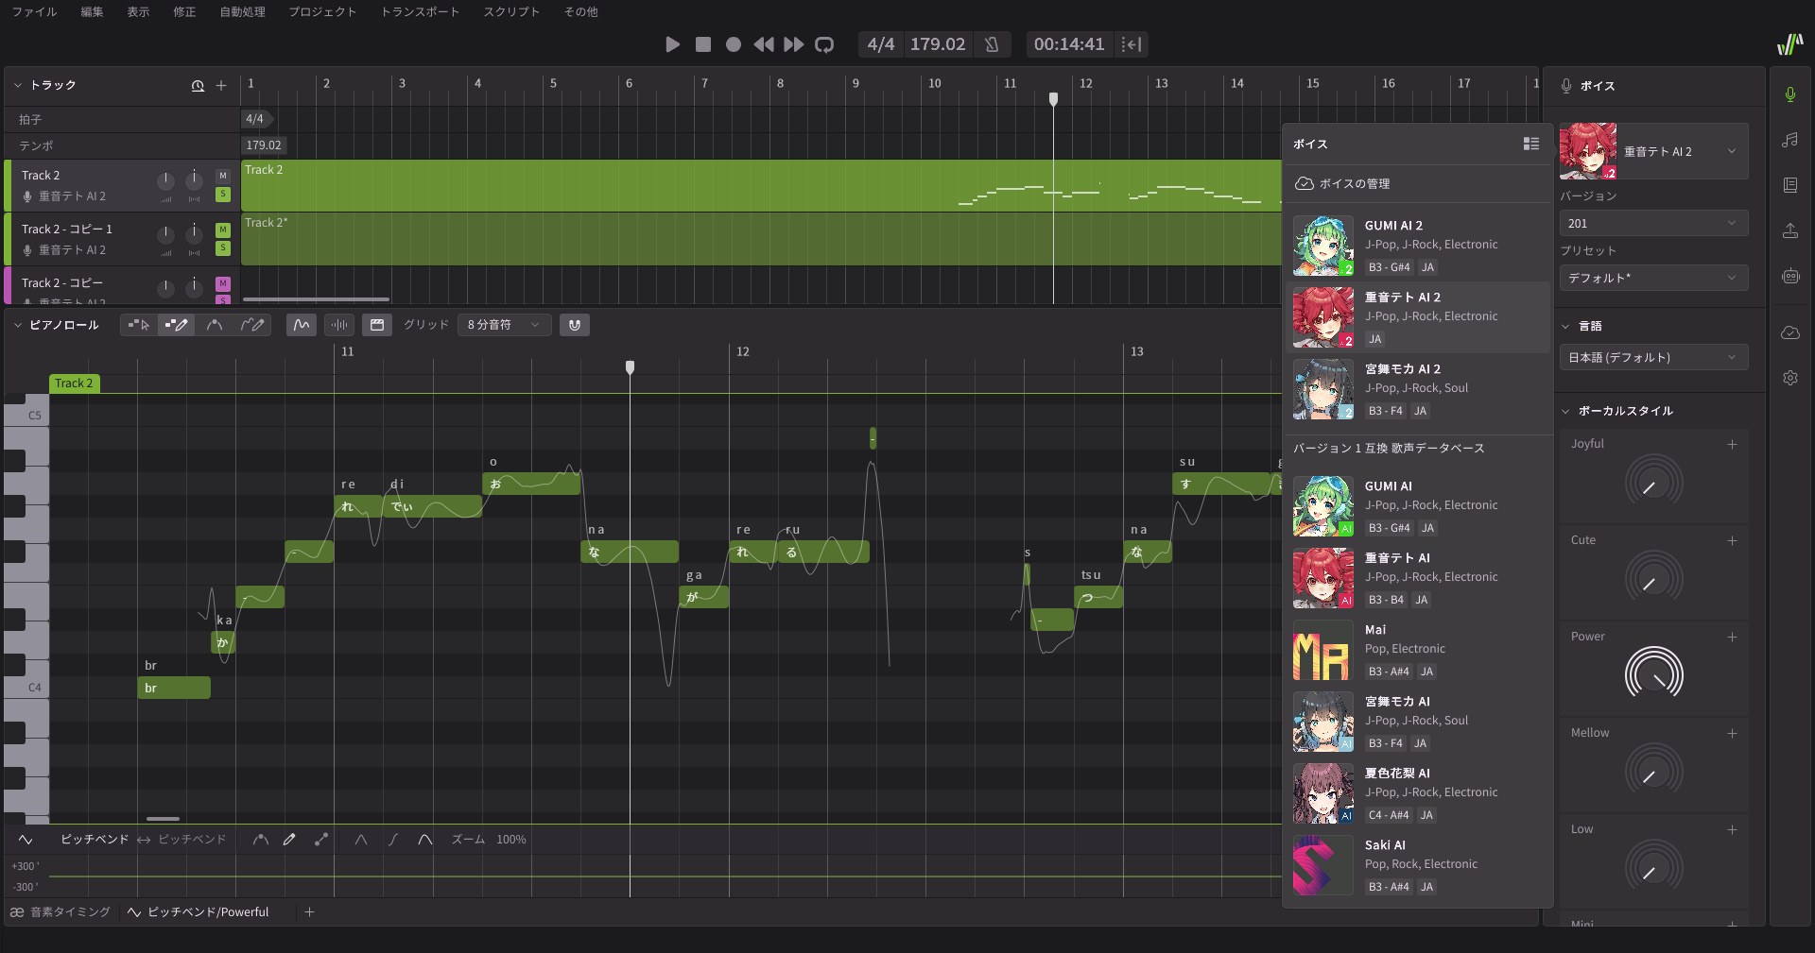Open the グリッド 8分音符 dropdown

click(503, 325)
